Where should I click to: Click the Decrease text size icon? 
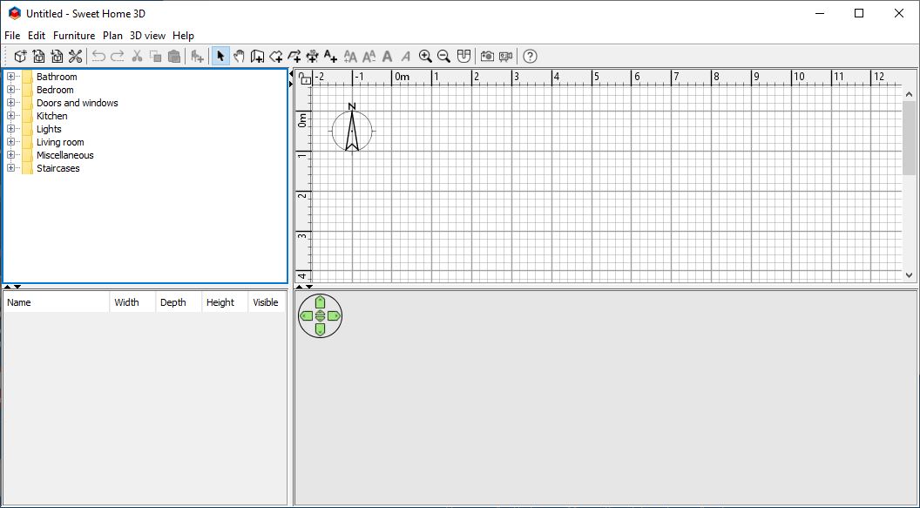(x=369, y=57)
